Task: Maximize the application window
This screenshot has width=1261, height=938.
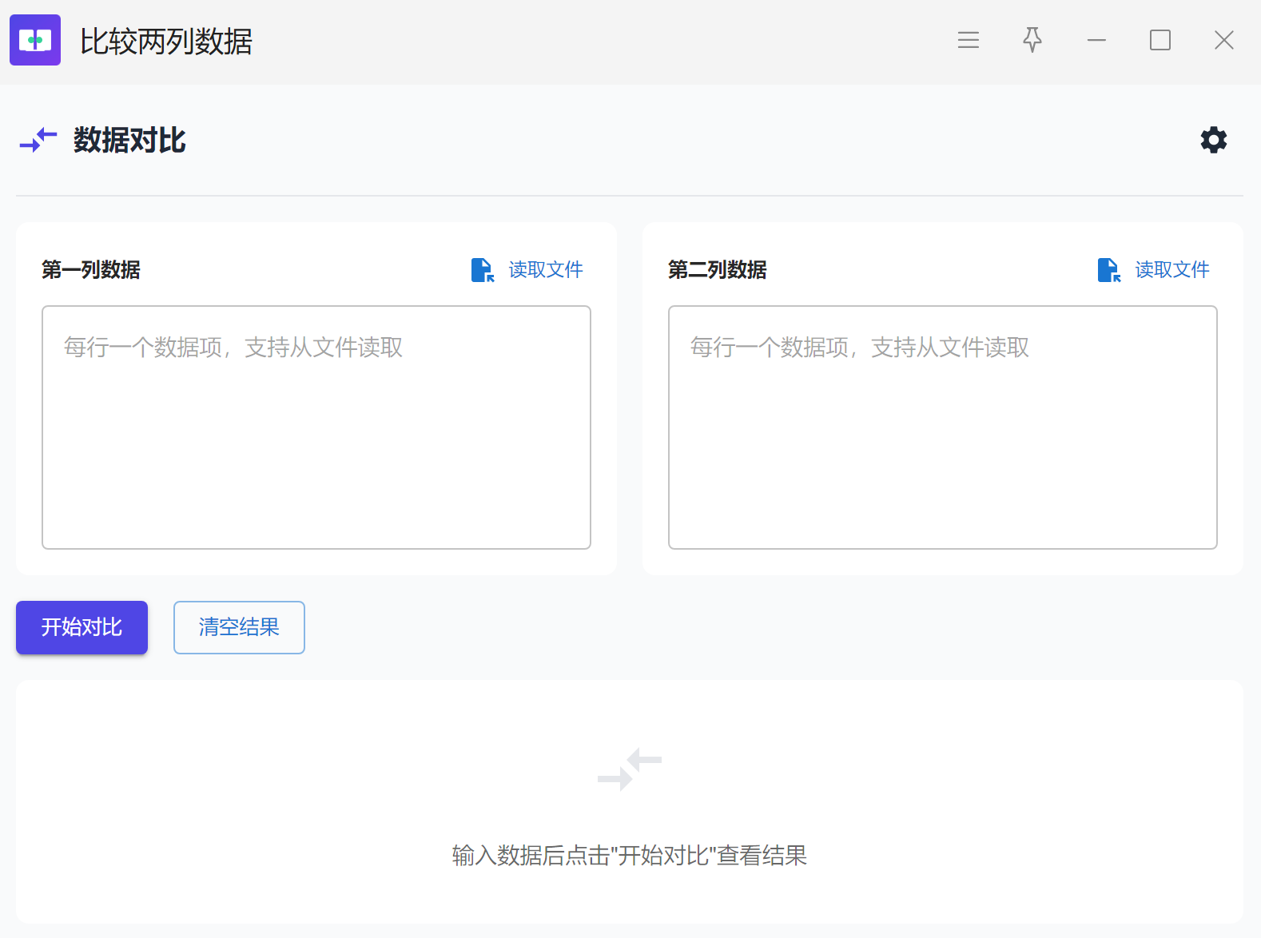Action: point(1160,40)
